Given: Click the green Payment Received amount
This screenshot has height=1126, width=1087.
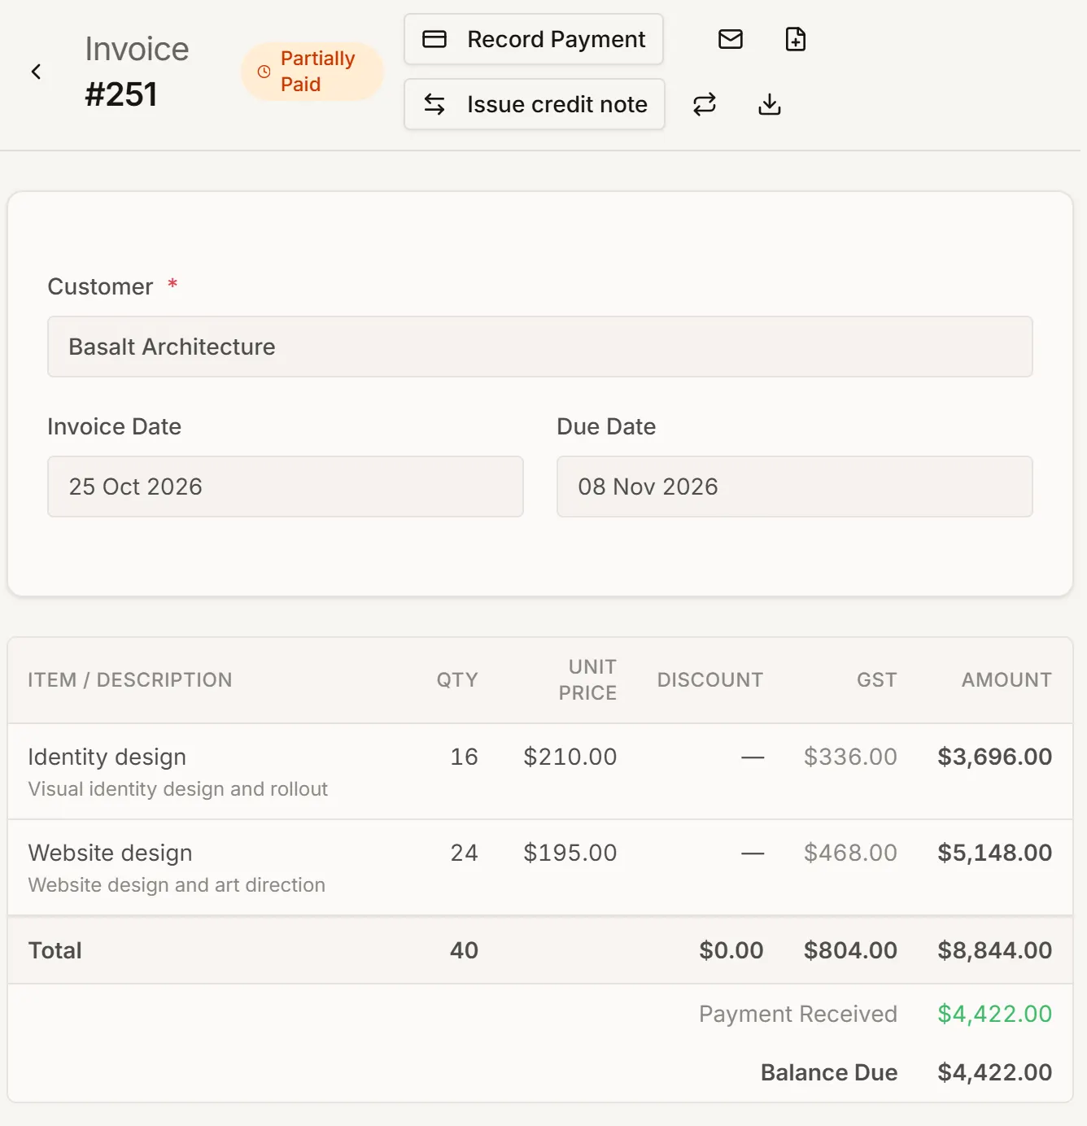Looking at the screenshot, I should coord(995,1014).
